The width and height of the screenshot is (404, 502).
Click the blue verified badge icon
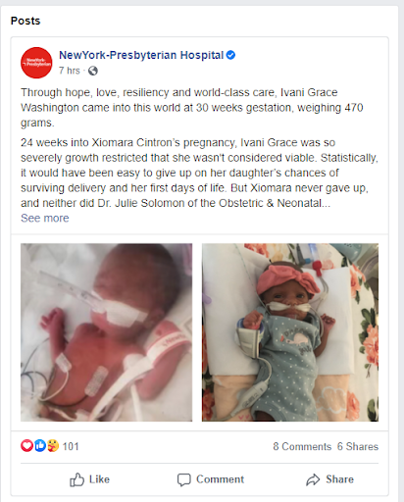(x=230, y=55)
